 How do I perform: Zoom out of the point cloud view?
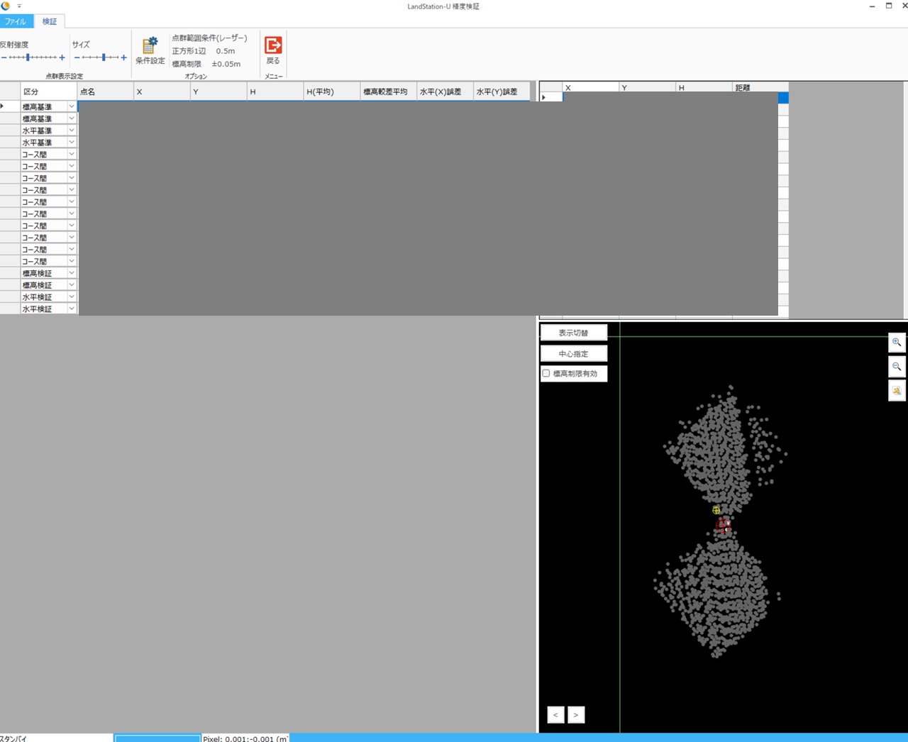click(x=897, y=367)
